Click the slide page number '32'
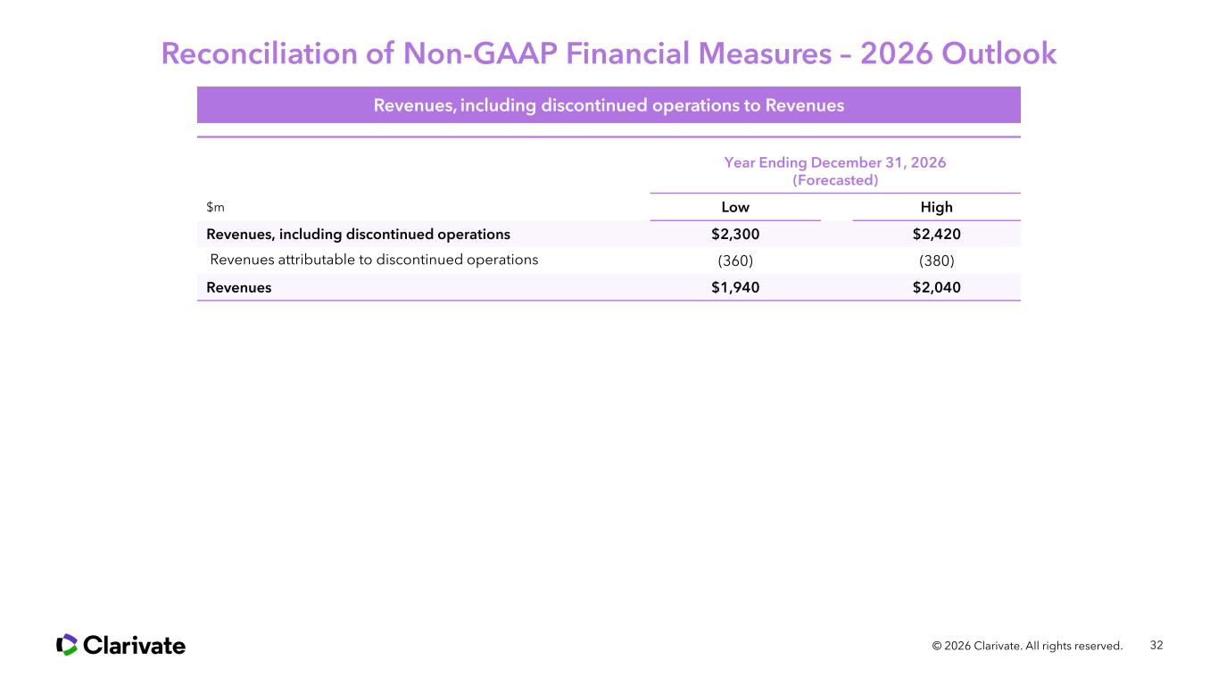The image size is (1218, 685). pos(1156,645)
